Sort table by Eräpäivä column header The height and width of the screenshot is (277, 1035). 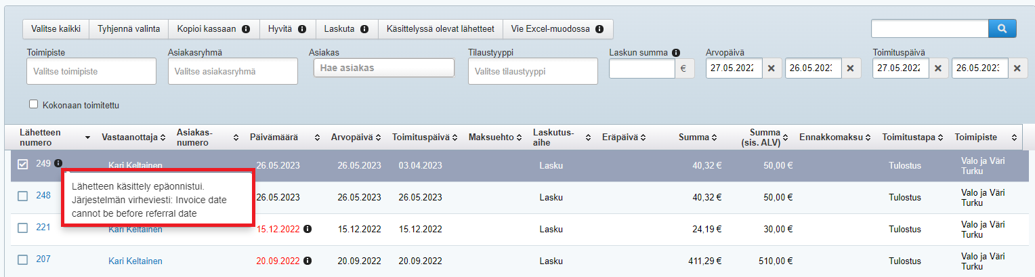(x=623, y=137)
